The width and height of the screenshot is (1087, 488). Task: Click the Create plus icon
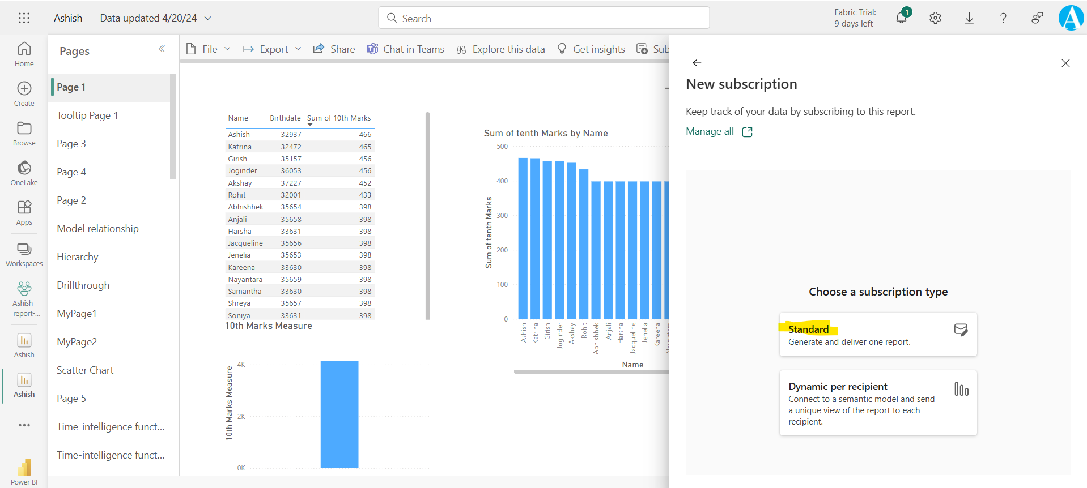coord(24,93)
